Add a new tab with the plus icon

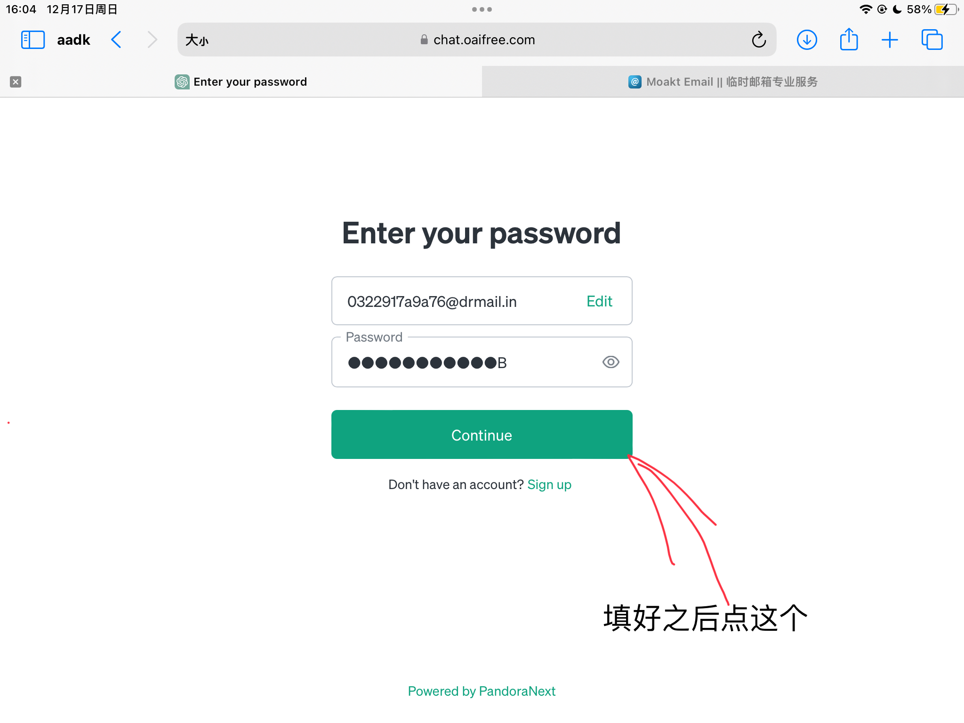tap(890, 40)
